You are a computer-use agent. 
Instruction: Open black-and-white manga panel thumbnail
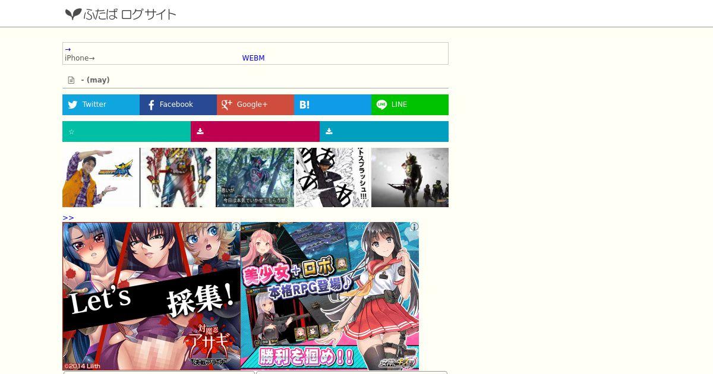[x=333, y=178]
